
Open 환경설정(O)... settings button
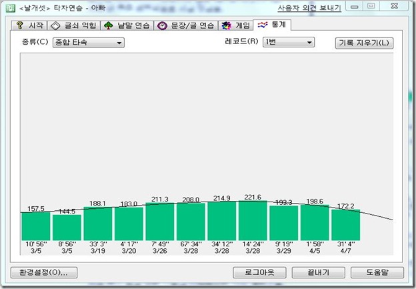[x=44, y=272]
